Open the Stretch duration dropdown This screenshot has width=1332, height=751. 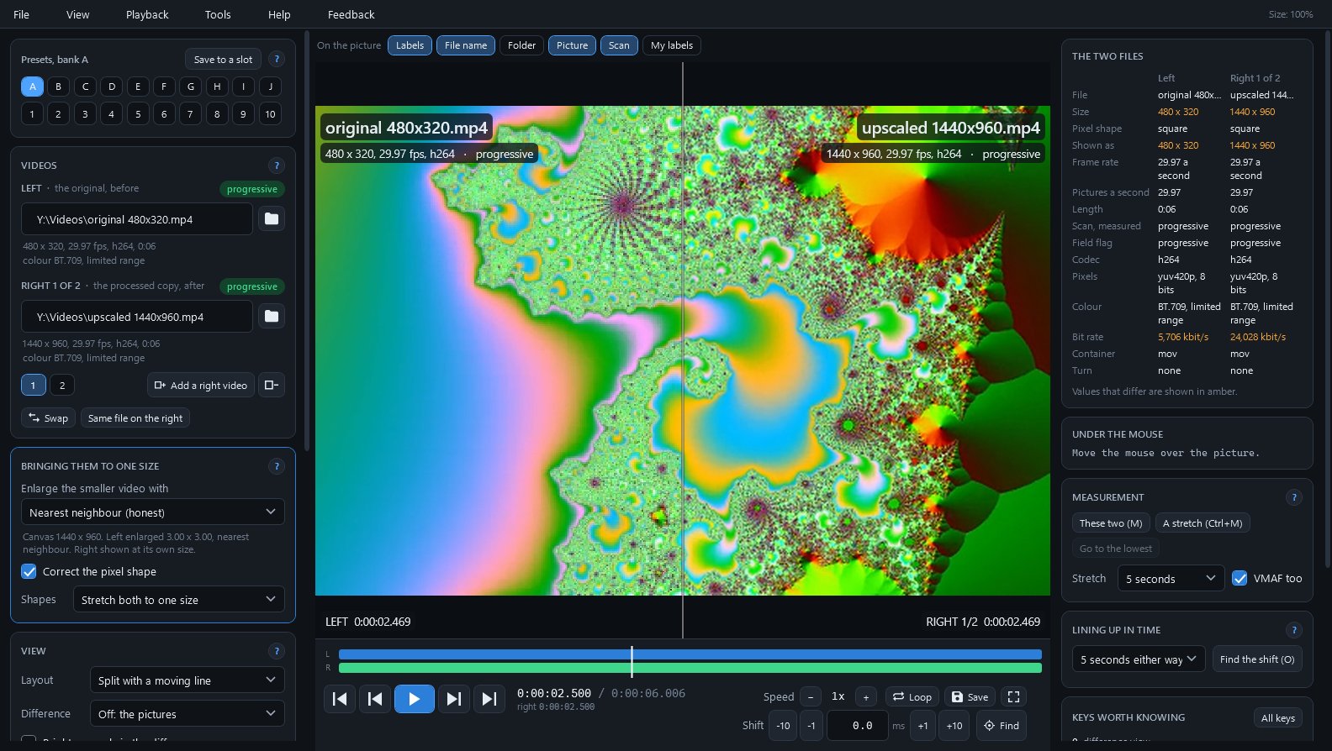1171,578
